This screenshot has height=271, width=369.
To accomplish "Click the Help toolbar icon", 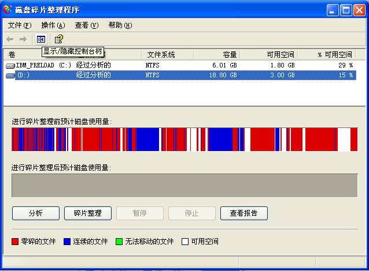I will (58, 39).
